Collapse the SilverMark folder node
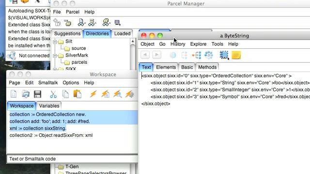Screen dimensions: 310x174 (x=55, y=56)
